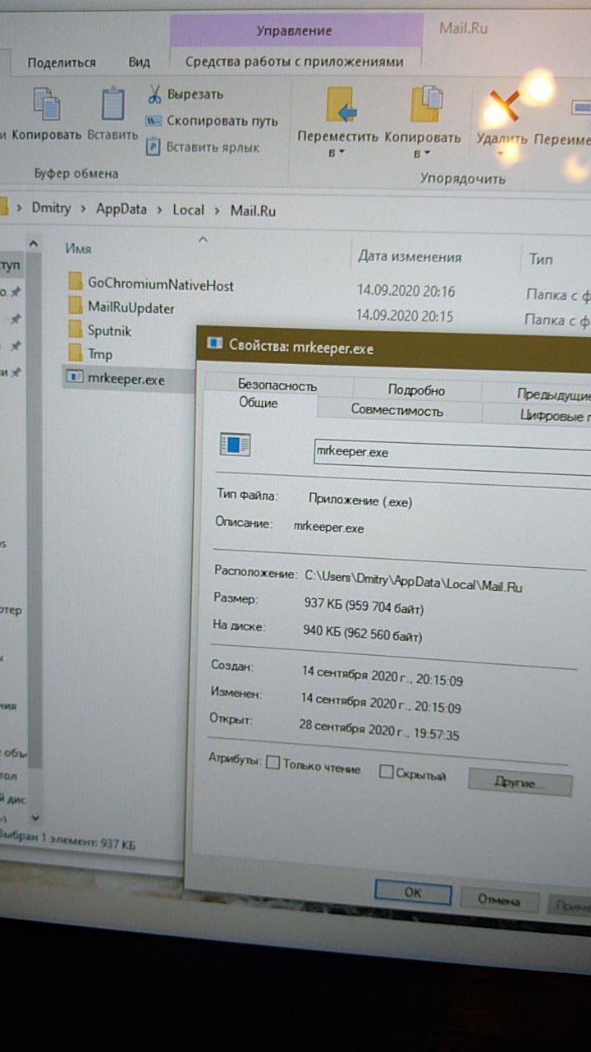This screenshot has height=1052, width=591.
Task: Select the MailRuUpdater folder icon
Action: coord(75,307)
